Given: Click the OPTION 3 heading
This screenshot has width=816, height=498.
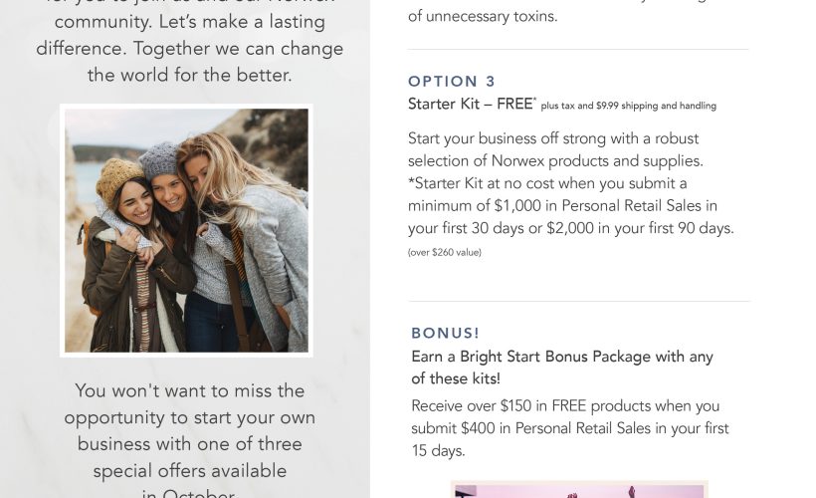Looking at the screenshot, I should [452, 82].
